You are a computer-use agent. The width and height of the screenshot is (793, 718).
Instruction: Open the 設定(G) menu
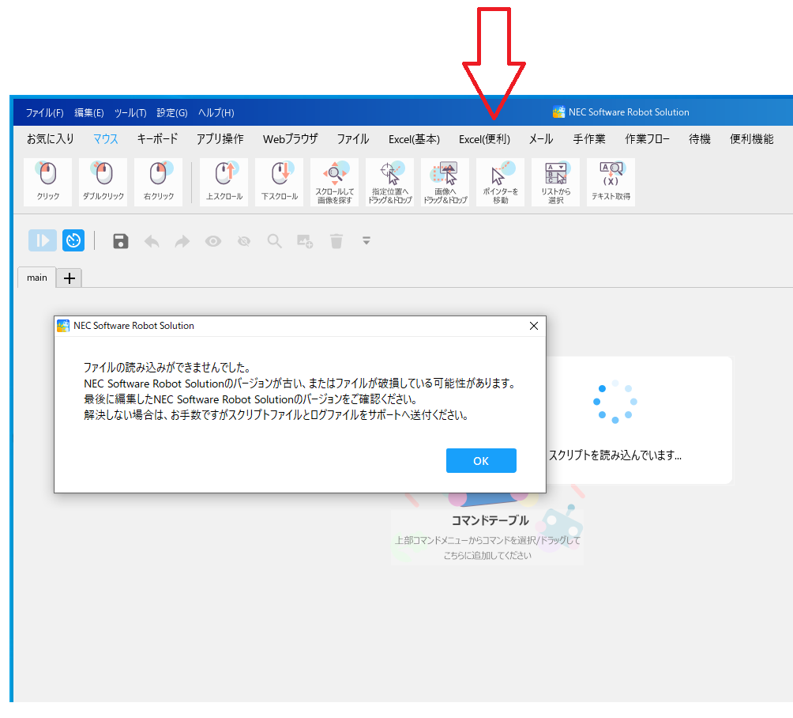tap(172, 113)
